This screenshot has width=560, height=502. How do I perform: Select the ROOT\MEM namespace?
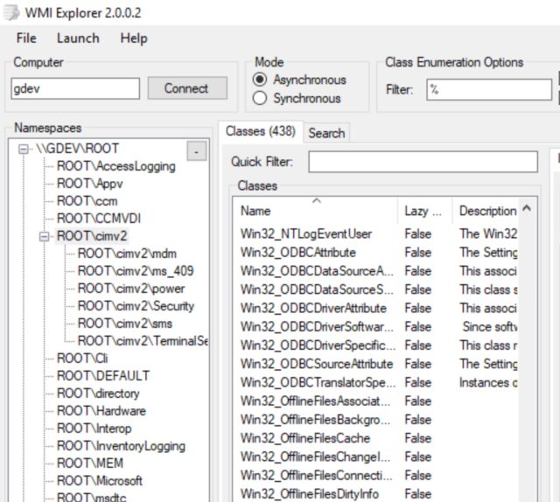point(90,464)
